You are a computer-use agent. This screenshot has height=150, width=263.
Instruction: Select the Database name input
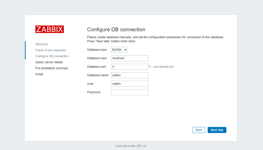(x=129, y=75)
